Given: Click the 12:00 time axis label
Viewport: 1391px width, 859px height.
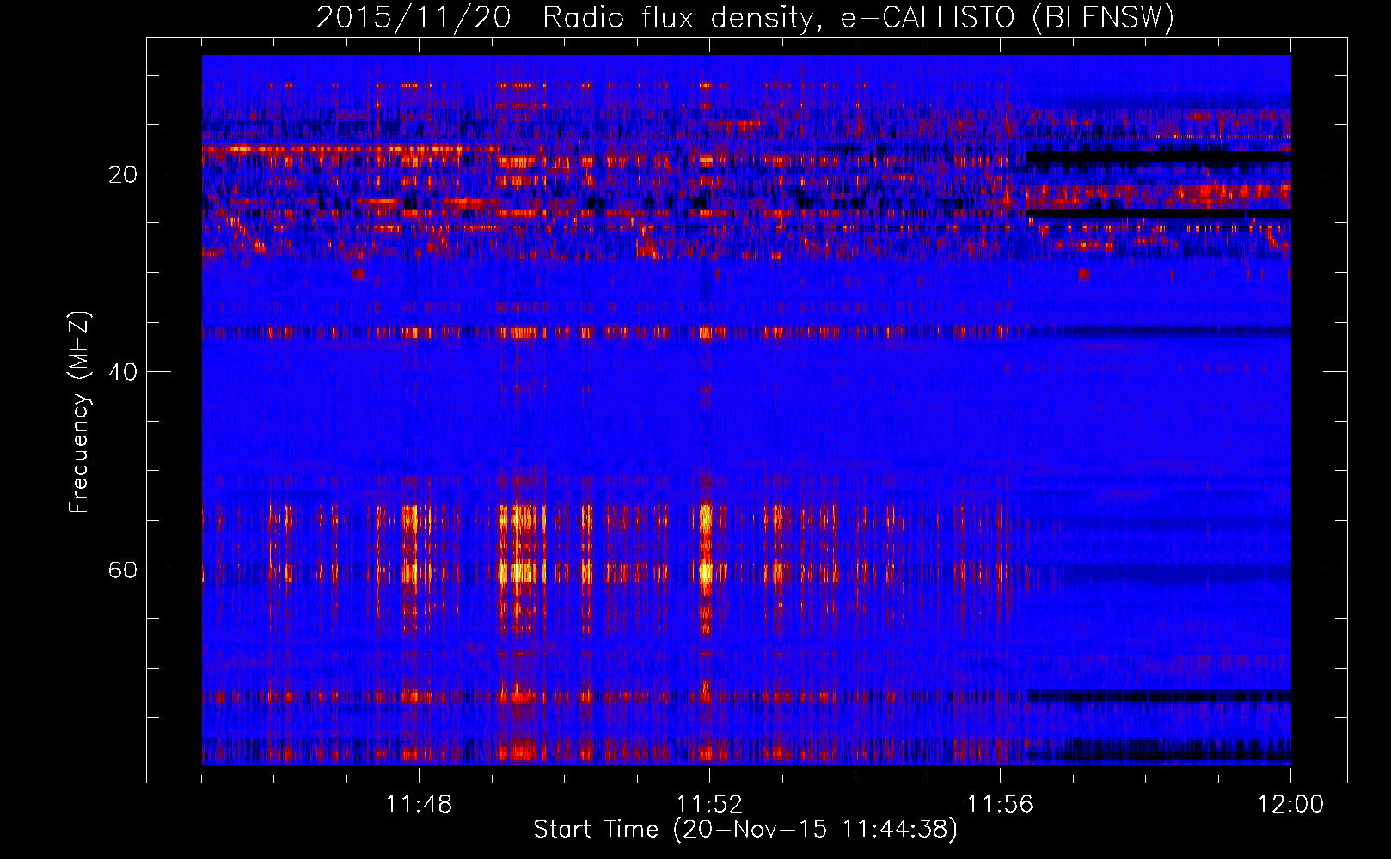Looking at the screenshot, I should 1290,805.
